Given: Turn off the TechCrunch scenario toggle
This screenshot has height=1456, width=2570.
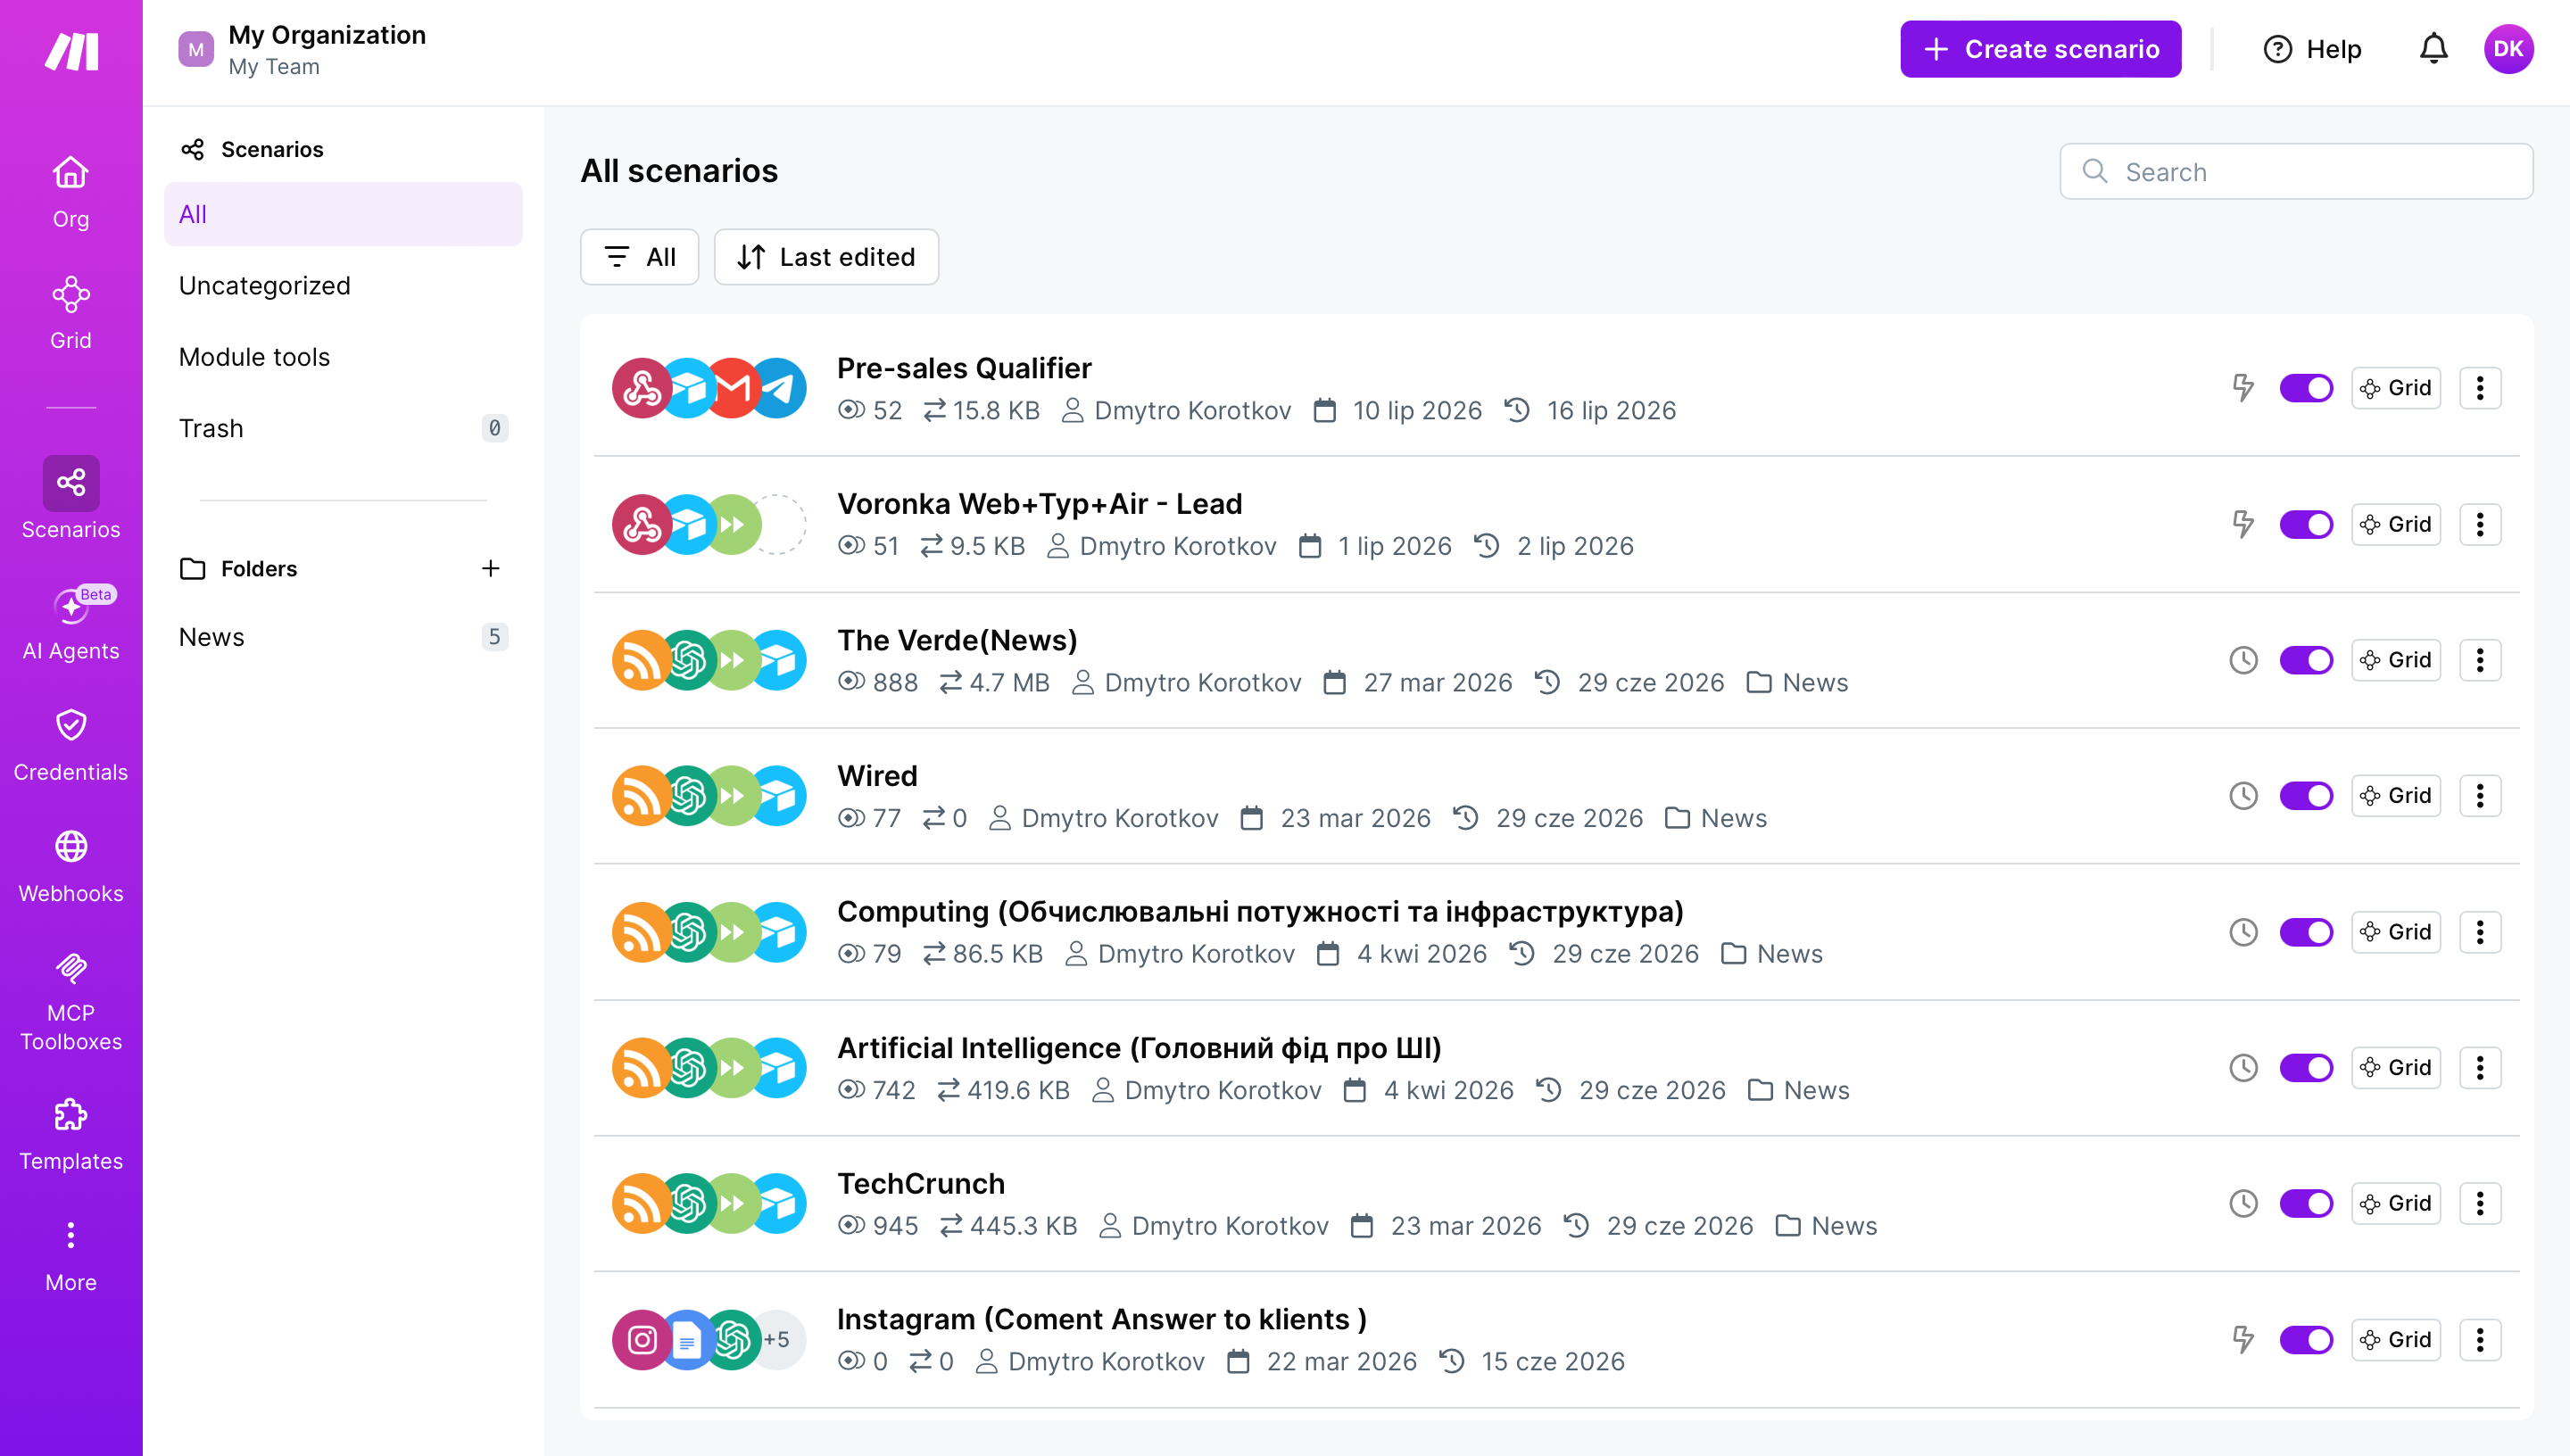Looking at the screenshot, I should (x=2306, y=1203).
